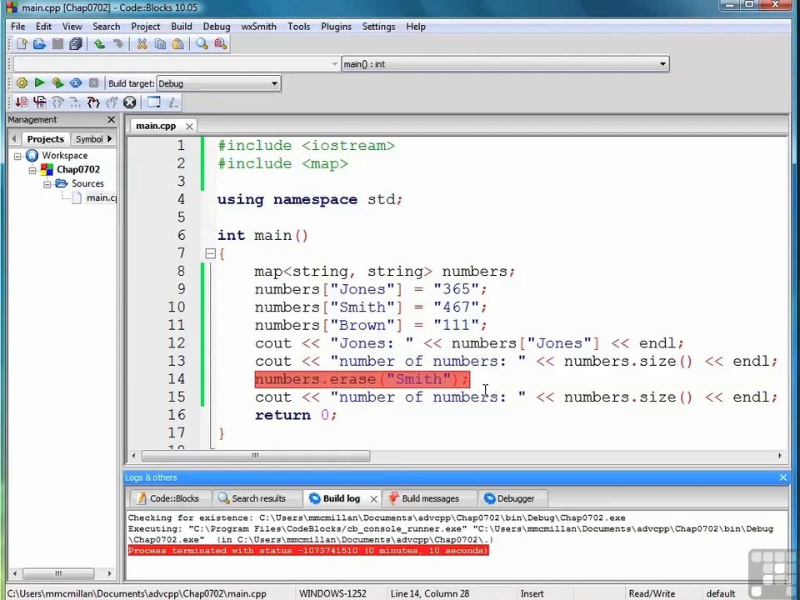This screenshot has height=600, width=800.
Task: Close the Logs & others panel
Action: (783, 477)
